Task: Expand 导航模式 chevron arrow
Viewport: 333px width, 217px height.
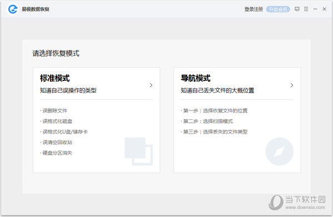Action: point(292,85)
